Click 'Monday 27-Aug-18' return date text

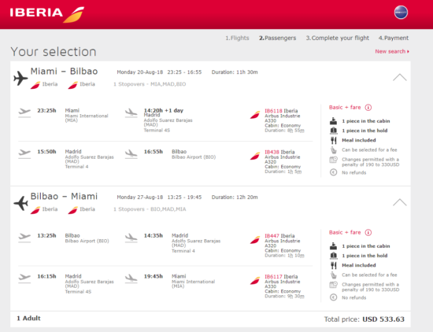(139, 197)
